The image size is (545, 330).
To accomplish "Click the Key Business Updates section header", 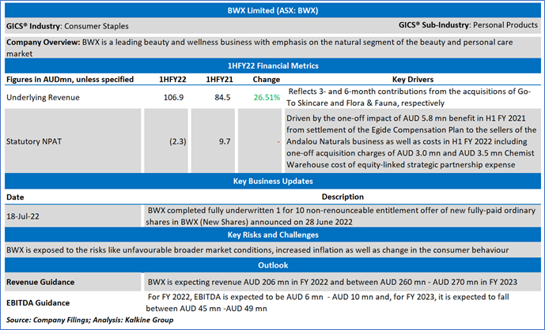I will pos(273,181).
